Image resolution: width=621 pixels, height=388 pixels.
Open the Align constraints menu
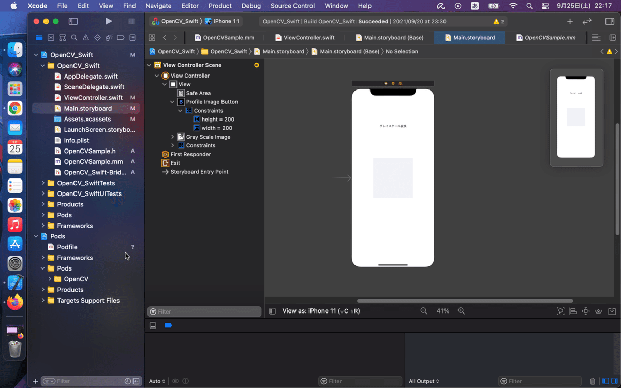click(x=573, y=311)
